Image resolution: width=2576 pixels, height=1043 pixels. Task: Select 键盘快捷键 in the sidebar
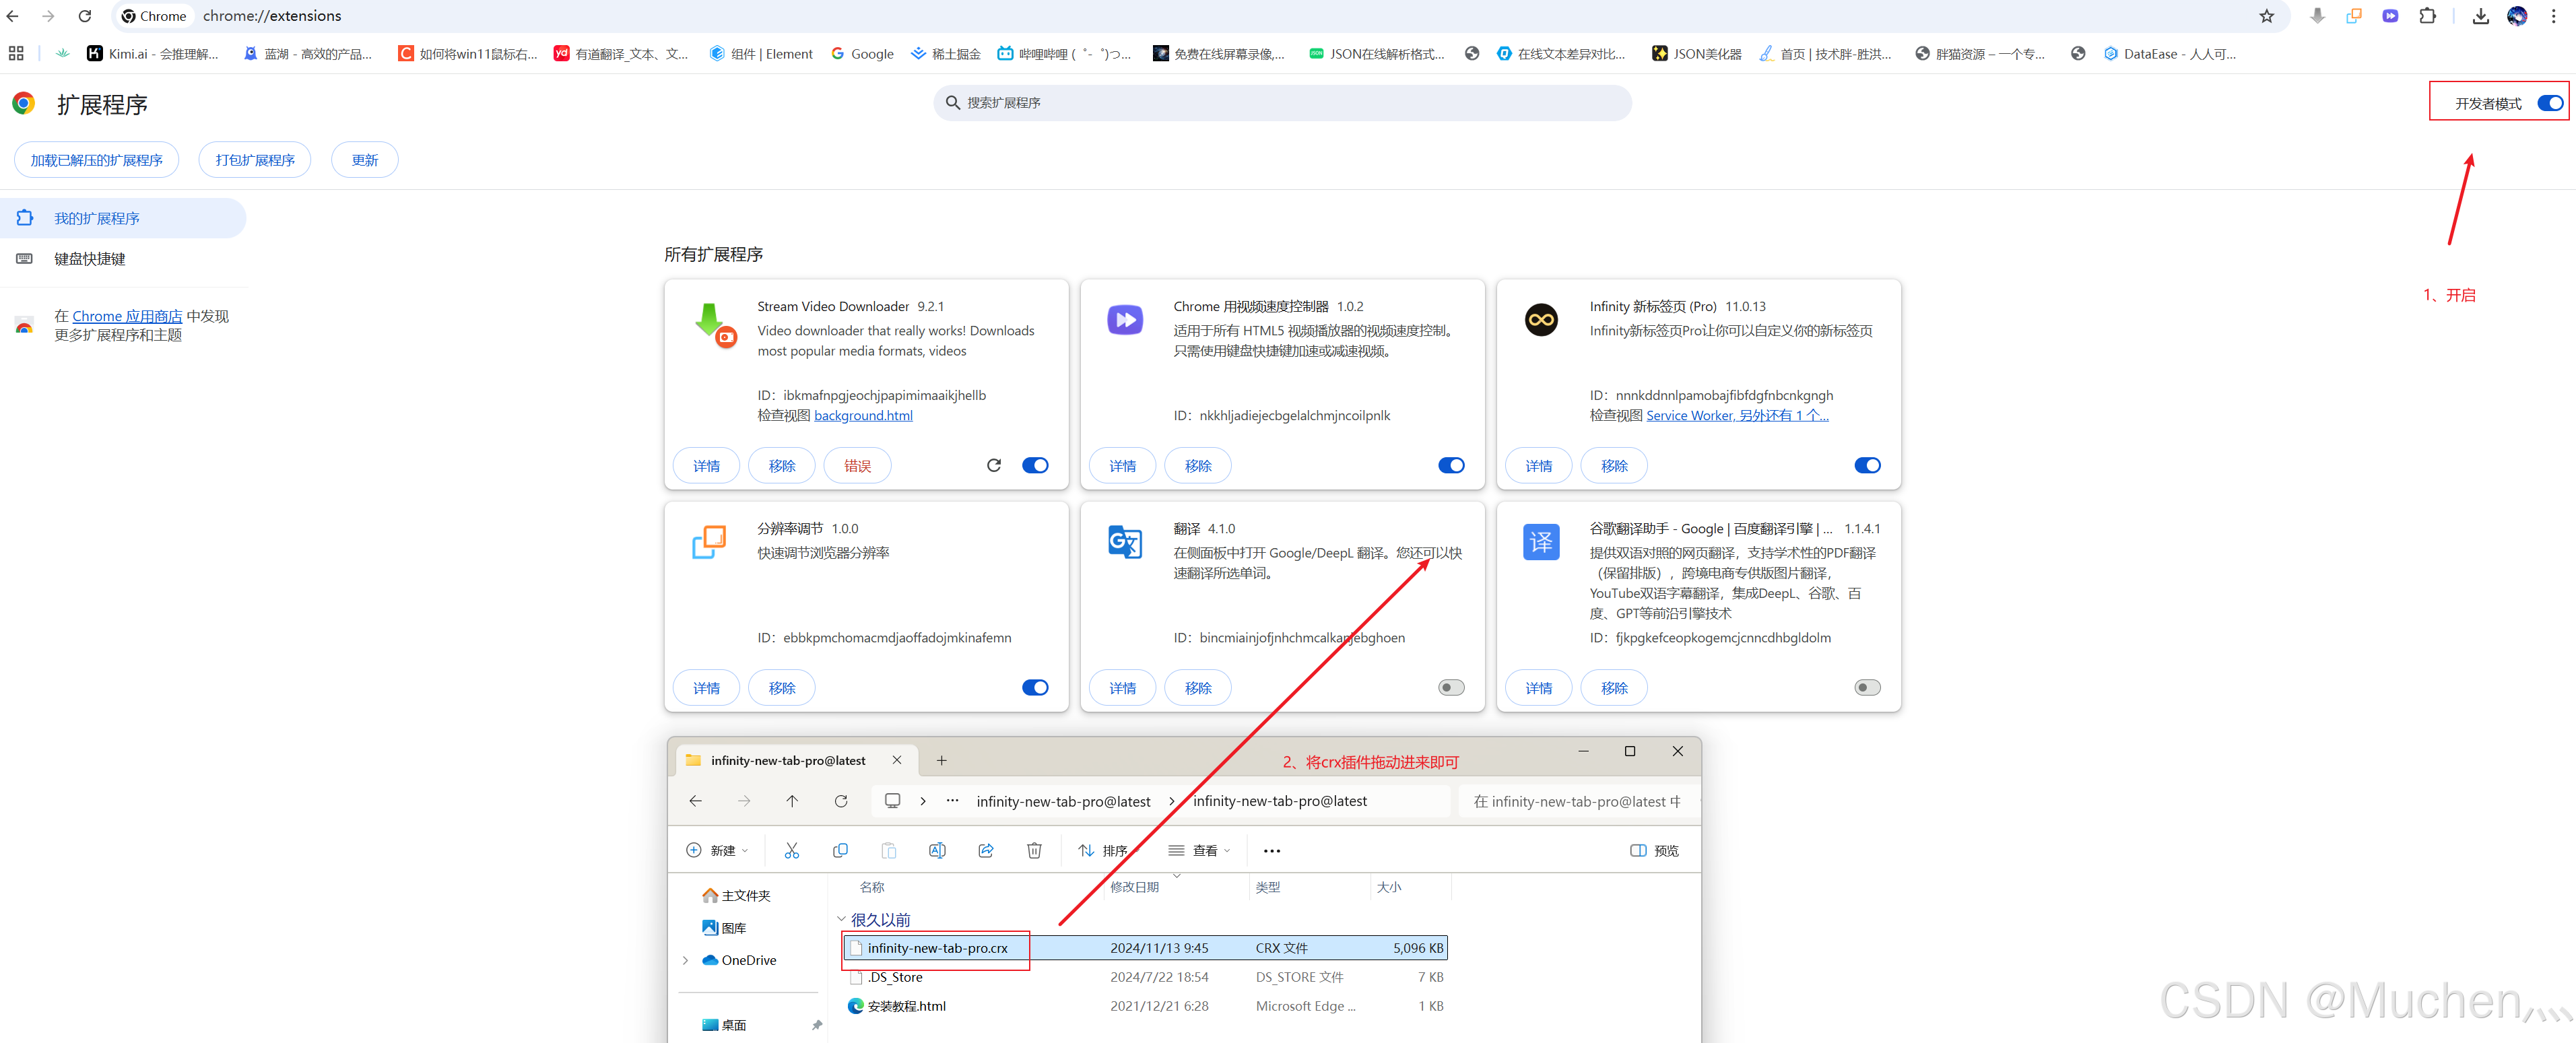(90, 259)
